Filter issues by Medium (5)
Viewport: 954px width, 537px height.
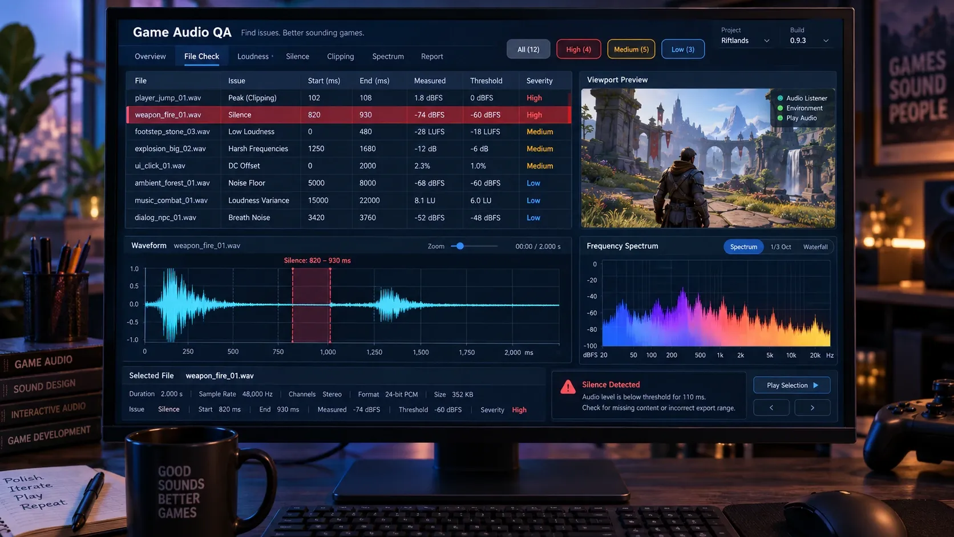[x=631, y=49]
